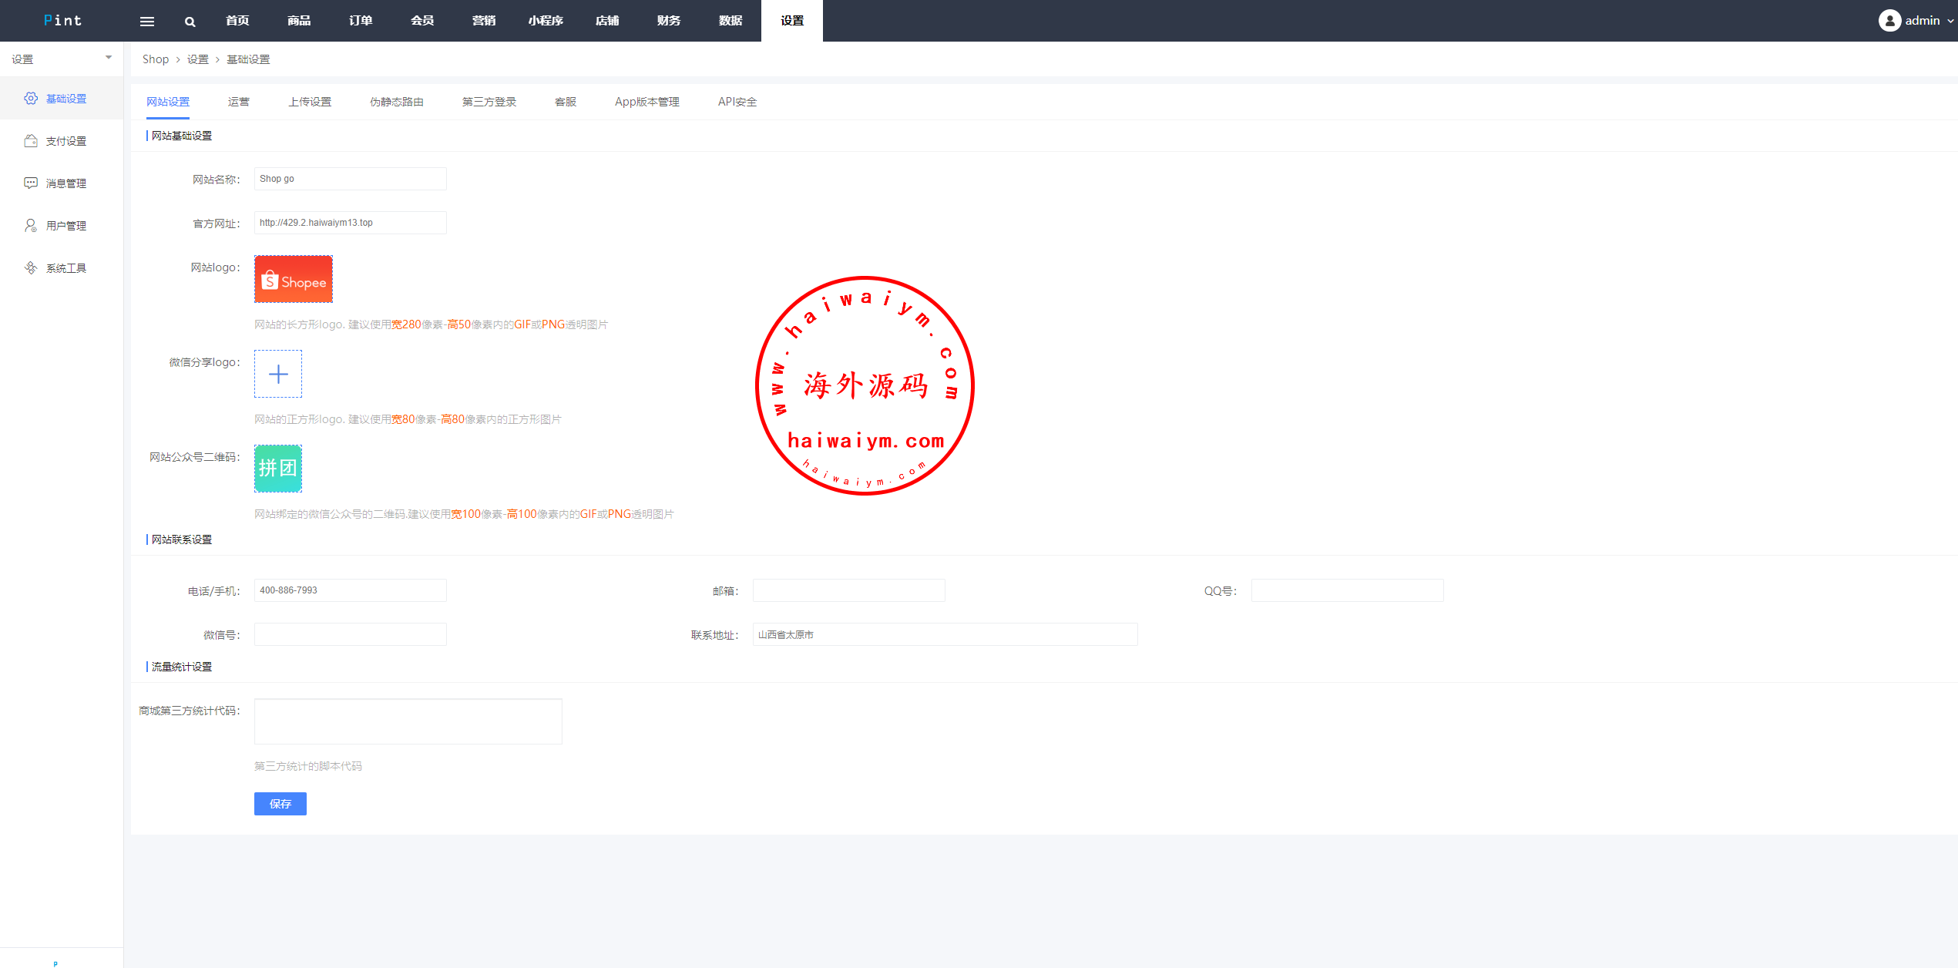Click the Shop breadcrumb link
This screenshot has width=1958, height=968.
point(156,59)
